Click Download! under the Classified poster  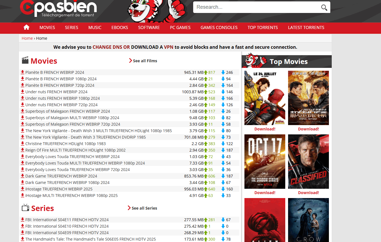[x=308, y=193]
